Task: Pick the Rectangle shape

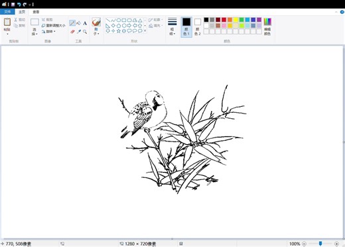Action: (124, 21)
